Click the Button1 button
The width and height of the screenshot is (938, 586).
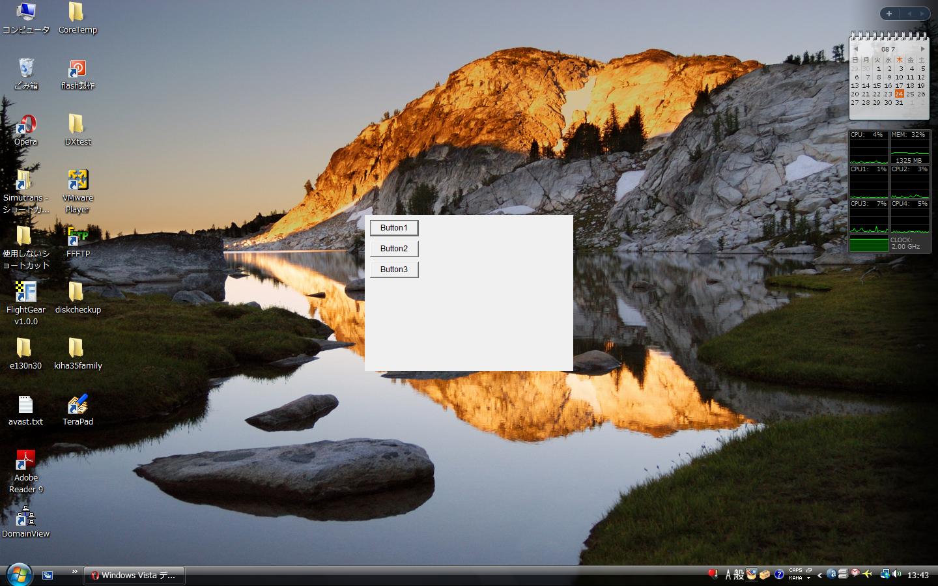(x=394, y=228)
